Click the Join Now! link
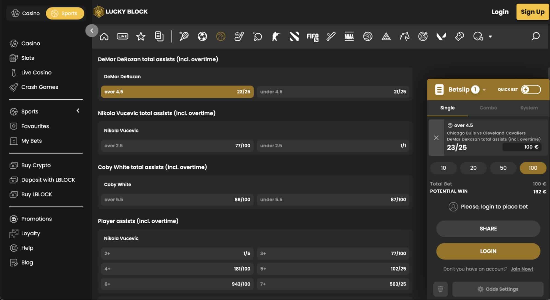550x300 pixels. pos(522,269)
